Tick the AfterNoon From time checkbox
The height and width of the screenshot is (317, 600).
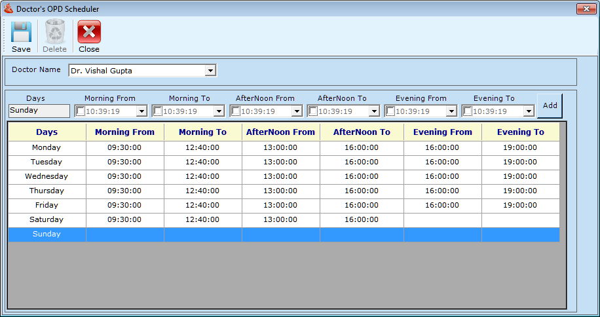click(x=236, y=111)
